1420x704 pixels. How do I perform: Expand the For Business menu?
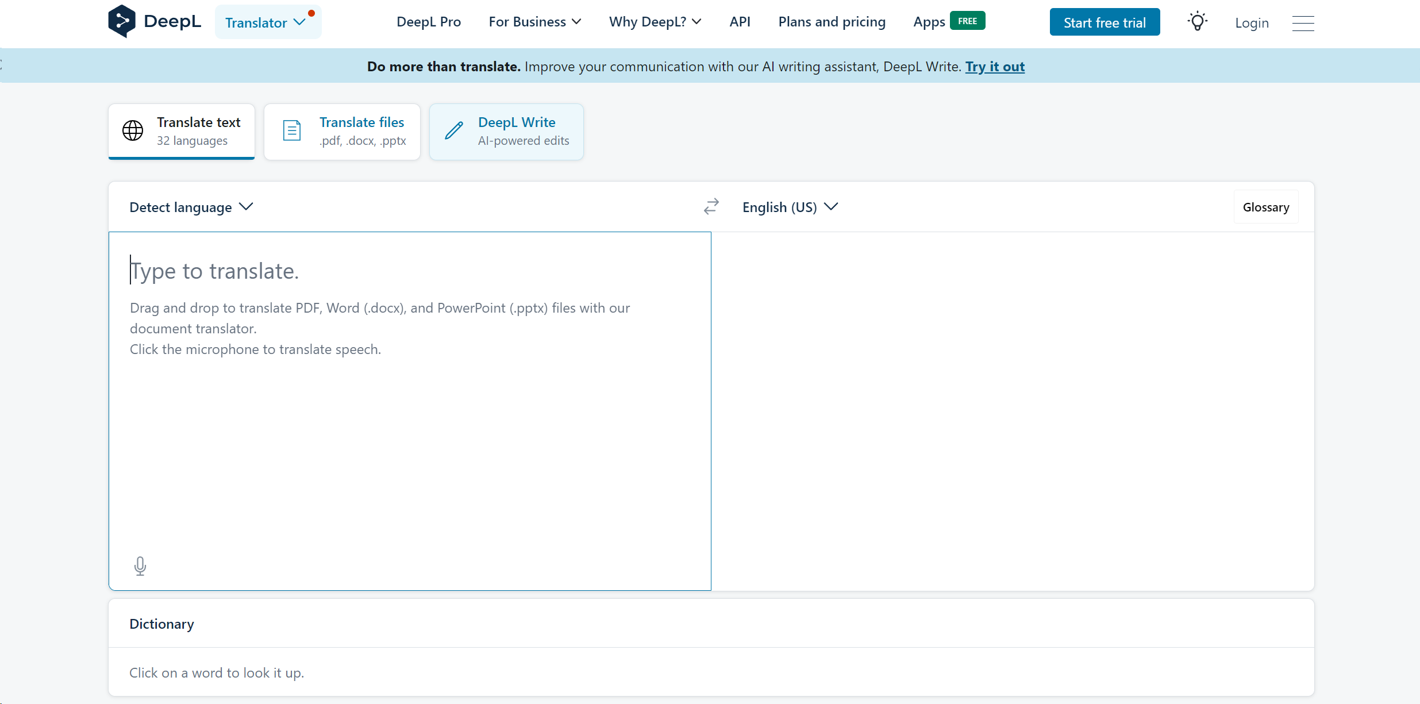click(534, 21)
